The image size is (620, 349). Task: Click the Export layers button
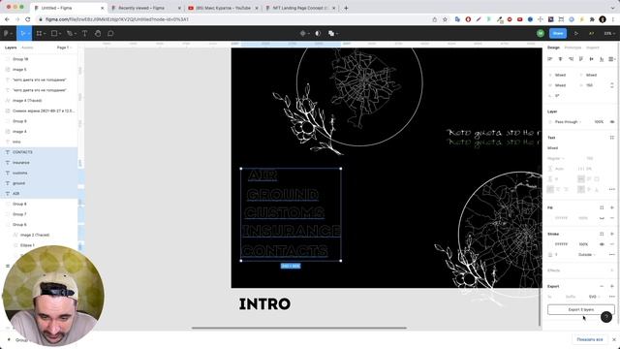point(581,309)
